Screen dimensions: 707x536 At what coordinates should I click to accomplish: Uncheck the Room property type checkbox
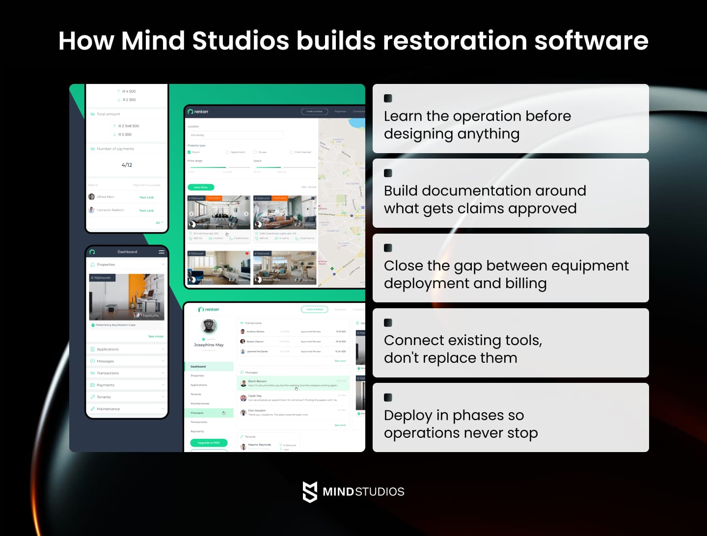189,152
